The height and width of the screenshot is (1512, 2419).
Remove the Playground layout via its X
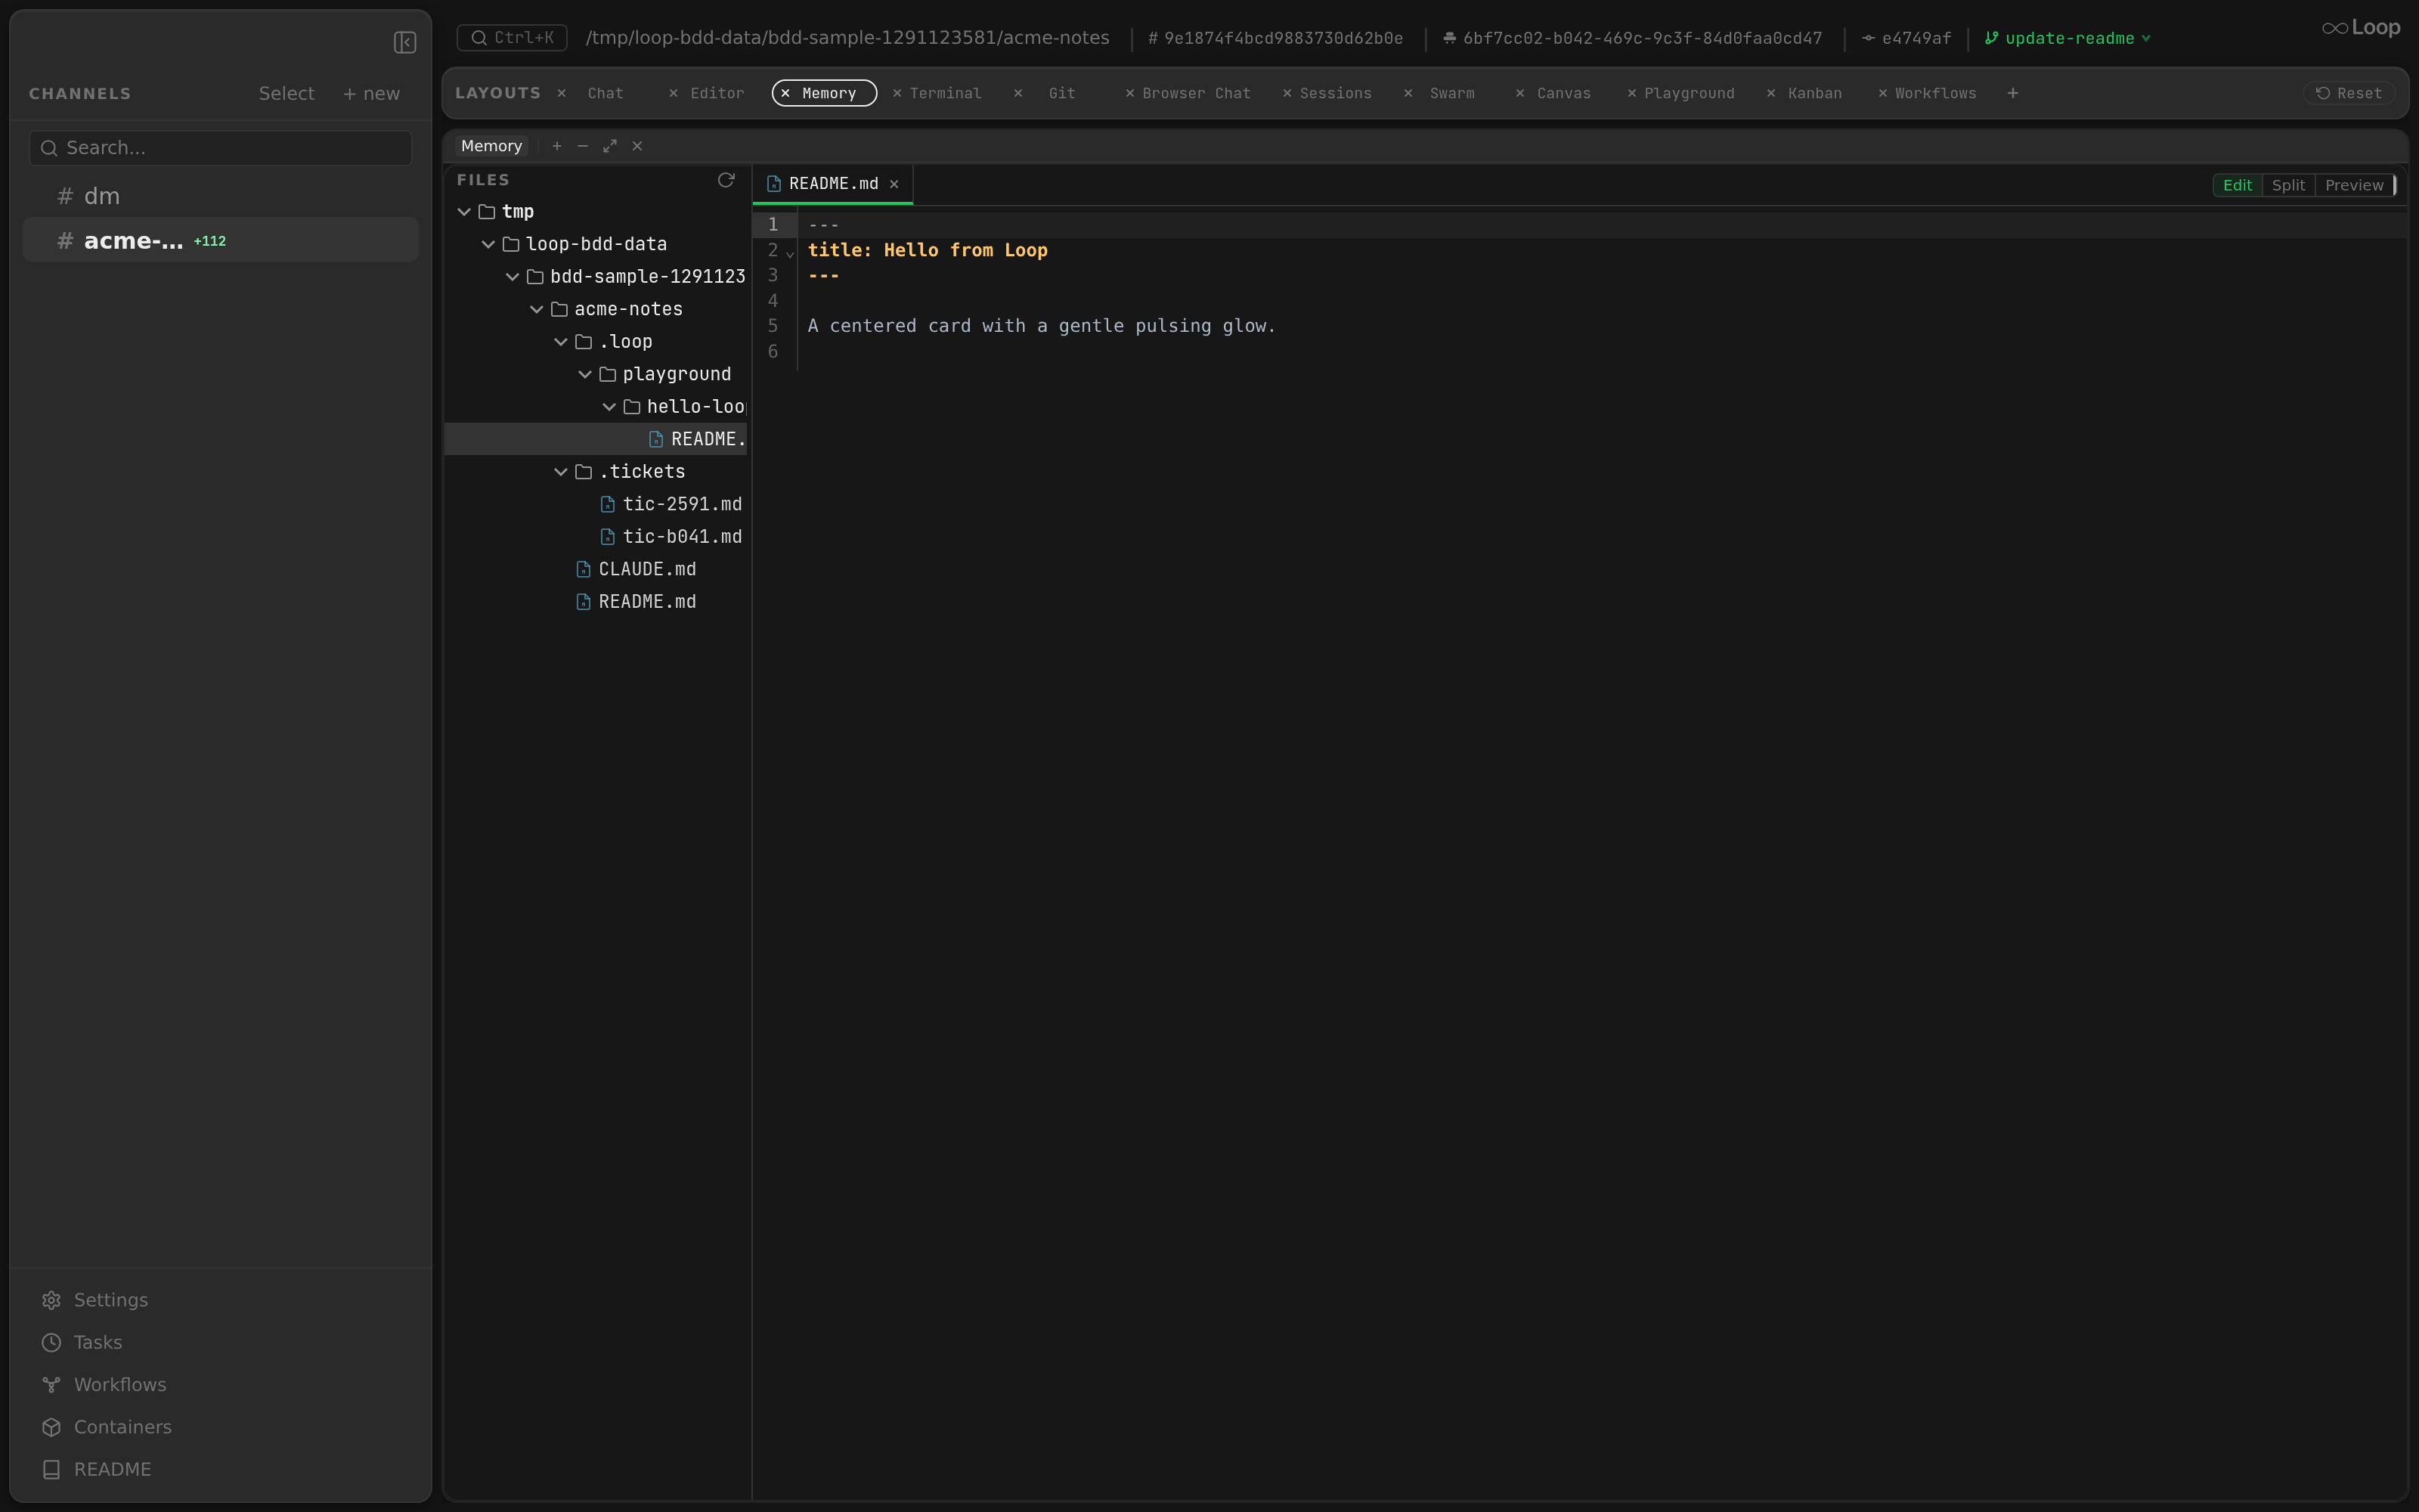(1632, 93)
